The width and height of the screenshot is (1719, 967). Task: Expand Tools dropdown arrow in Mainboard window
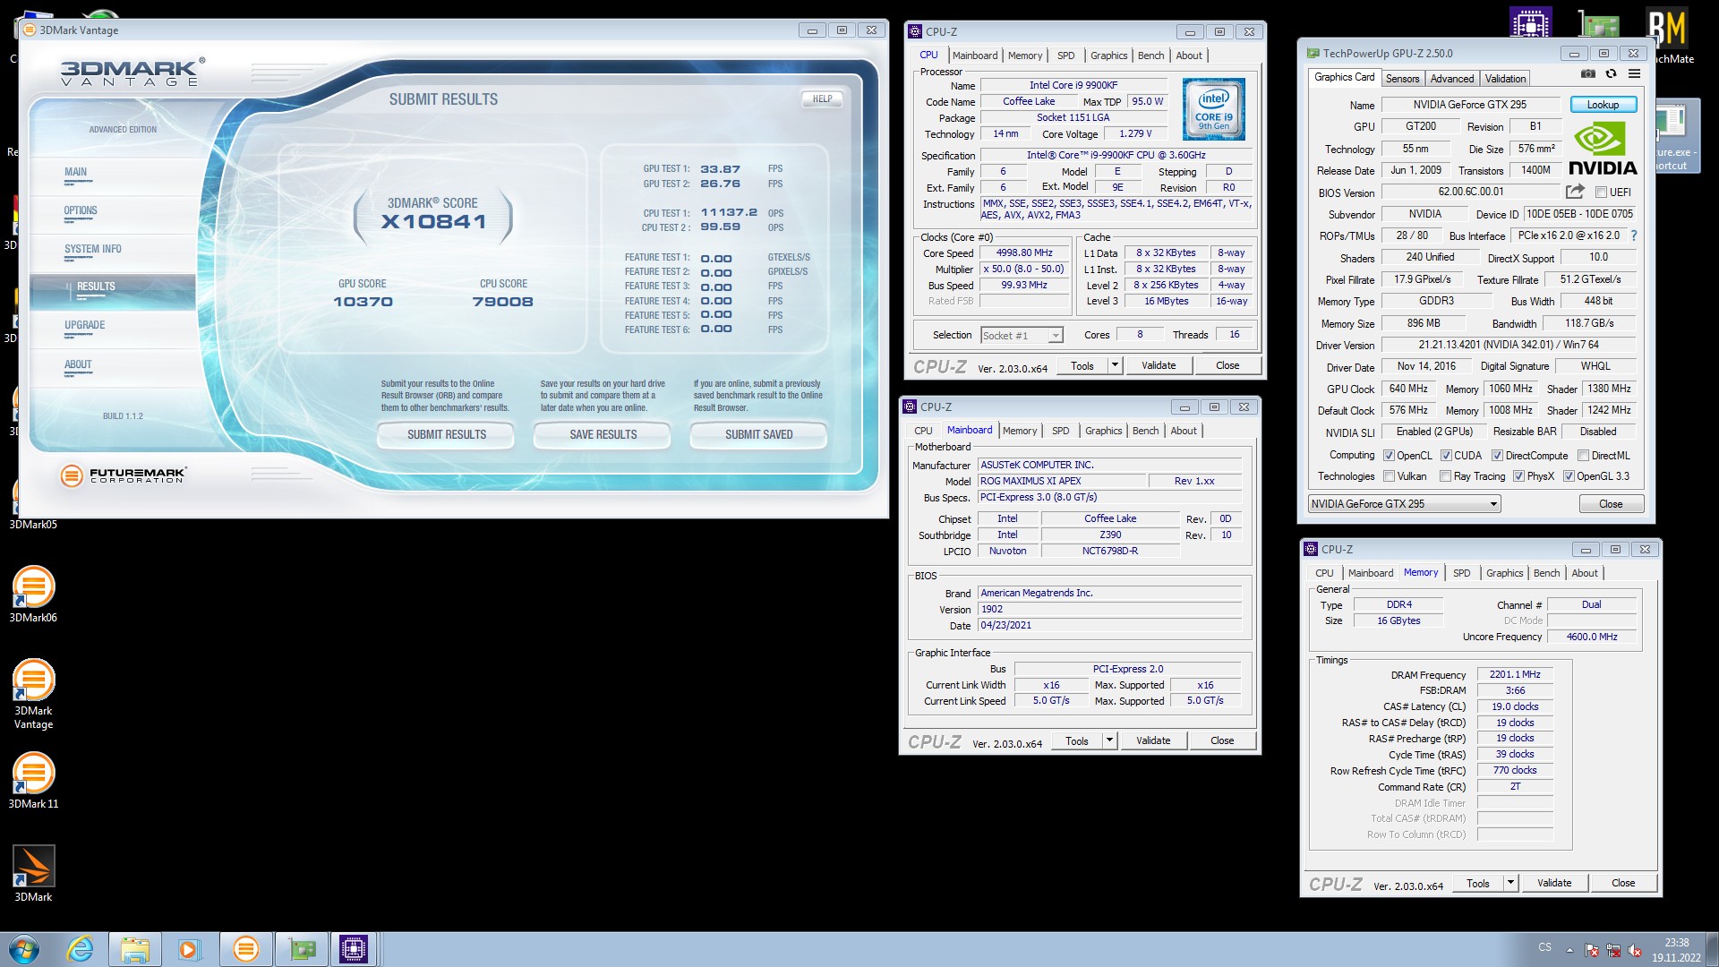click(1109, 740)
